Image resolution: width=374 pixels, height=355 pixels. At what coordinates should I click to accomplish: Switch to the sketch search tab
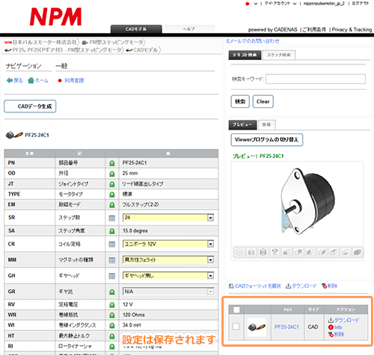point(279,55)
